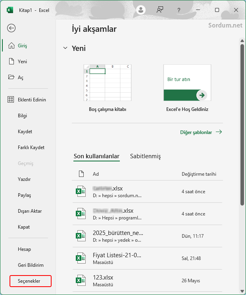Screen dimensions: 246x295
Task: Click the Excel'e Hoş Geldiniz caption
Action: point(187,109)
